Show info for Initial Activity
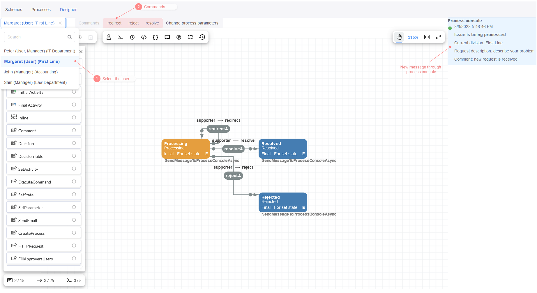This screenshot has height=293, width=537. click(74, 92)
